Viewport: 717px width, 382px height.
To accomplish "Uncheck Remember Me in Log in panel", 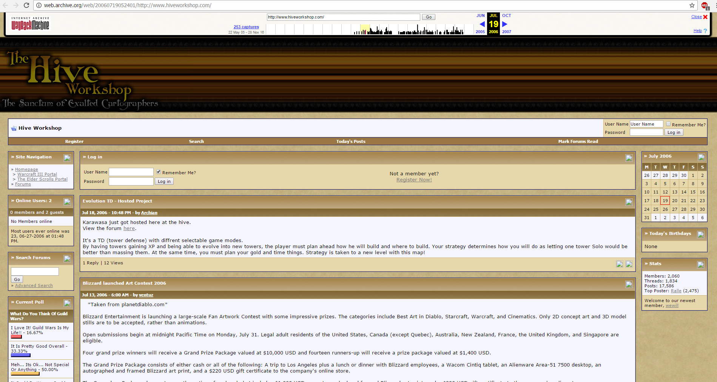I will pyautogui.click(x=159, y=172).
